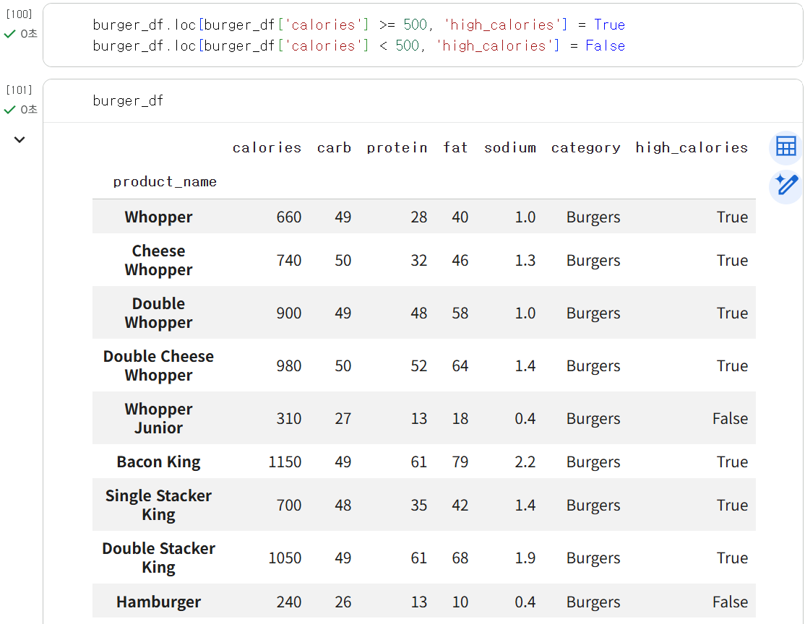The height and width of the screenshot is (624, 805).
Task: Select the Bacon King row label
Action: (x=159, y=461)
